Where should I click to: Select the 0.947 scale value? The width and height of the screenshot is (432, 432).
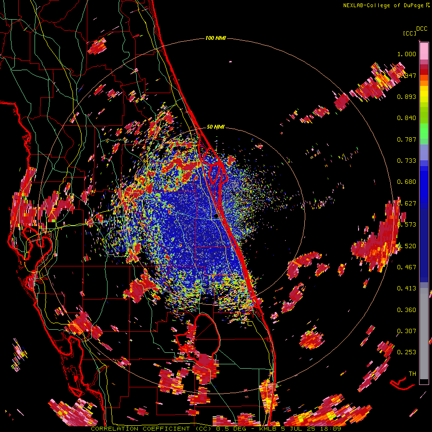point(407,75)
